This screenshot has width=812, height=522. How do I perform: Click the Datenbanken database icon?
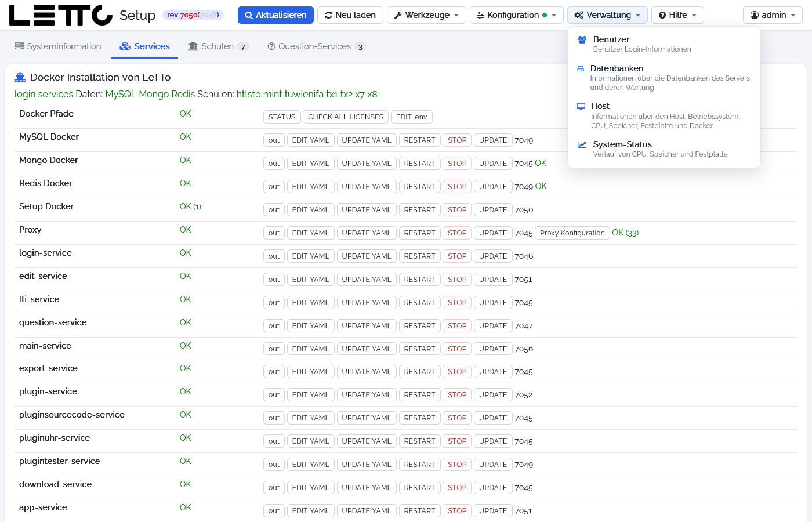(581, 68)
